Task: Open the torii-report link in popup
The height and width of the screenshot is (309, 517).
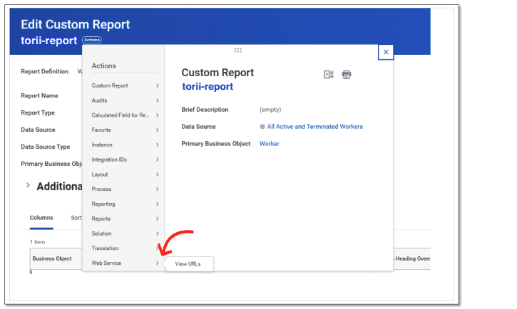Action: [208, 87]
